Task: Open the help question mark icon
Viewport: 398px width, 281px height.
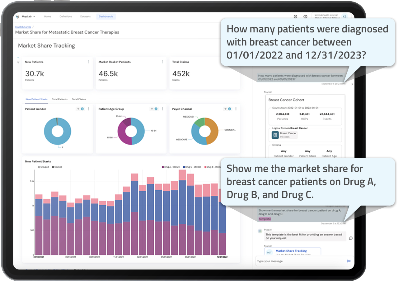Action: tap(305, 17)
